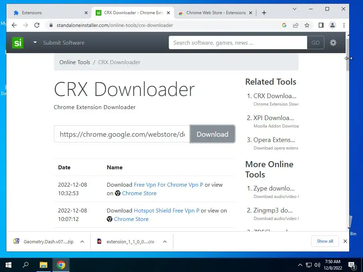Close the CRX Downloader tab

point(168,13)
